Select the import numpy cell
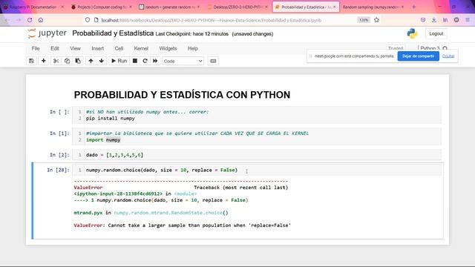 (257, 136)
